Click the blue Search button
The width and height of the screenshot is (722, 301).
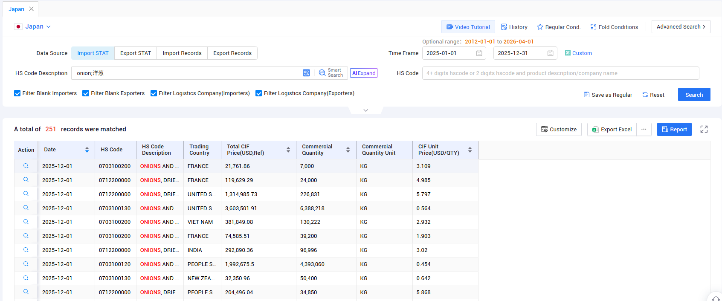[x=694, y=95]
